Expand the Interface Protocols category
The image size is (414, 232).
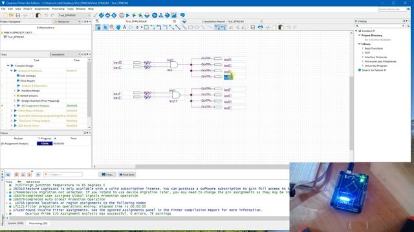click(x=363, y=57)
